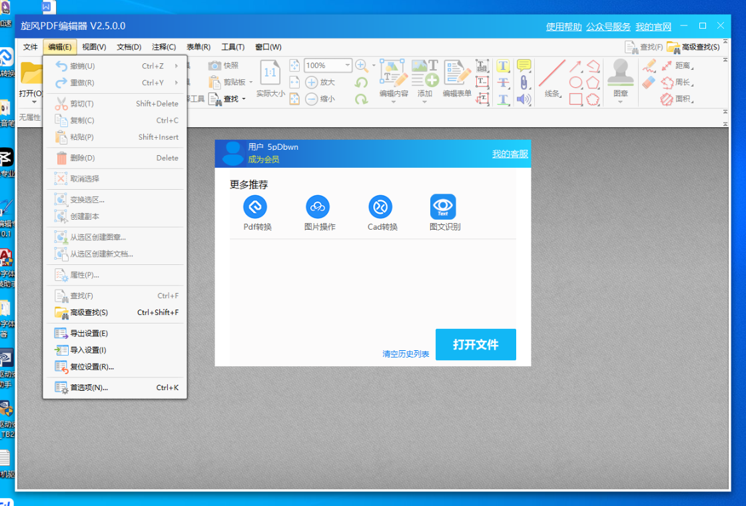Image resolution: width=746 pixels, height=506 pixels.
Task: Expand the Add (添加) dropdown arrow
Action: [424, 102]
